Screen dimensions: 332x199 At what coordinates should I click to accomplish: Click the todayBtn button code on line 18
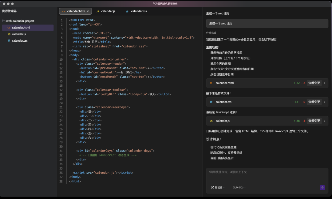click(x=125, y=94)
